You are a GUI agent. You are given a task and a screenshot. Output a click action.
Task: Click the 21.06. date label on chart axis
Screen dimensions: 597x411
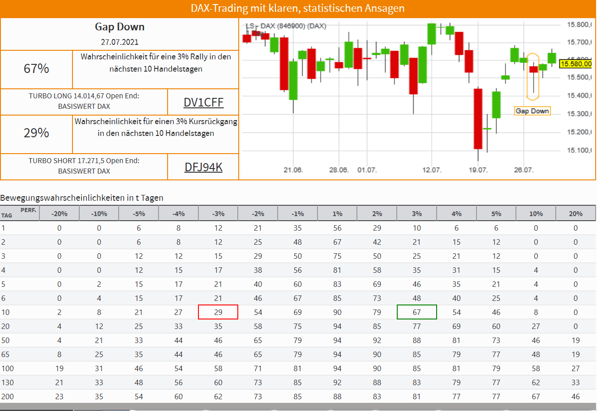point(293,170)
